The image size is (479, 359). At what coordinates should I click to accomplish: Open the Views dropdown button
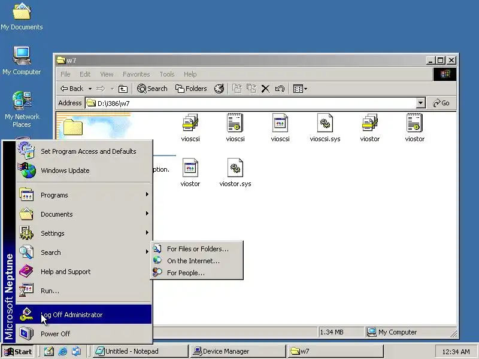point(300,89)
